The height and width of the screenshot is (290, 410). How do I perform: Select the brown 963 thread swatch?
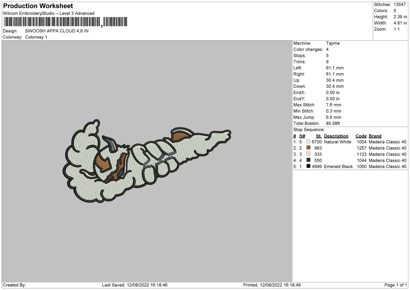pos(308,148)
